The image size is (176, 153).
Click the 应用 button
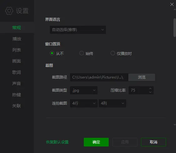[125, 142]
